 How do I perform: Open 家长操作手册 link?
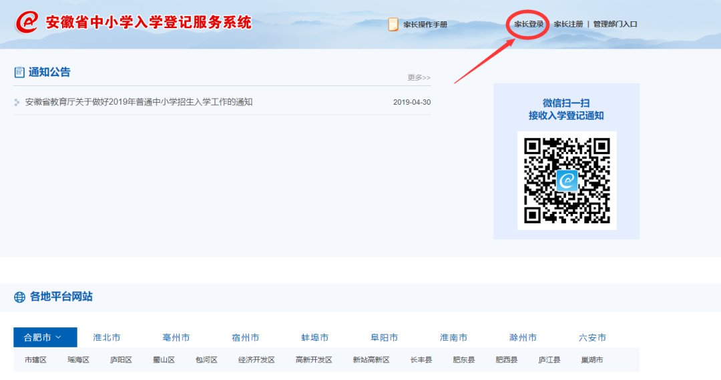[425, 24]
